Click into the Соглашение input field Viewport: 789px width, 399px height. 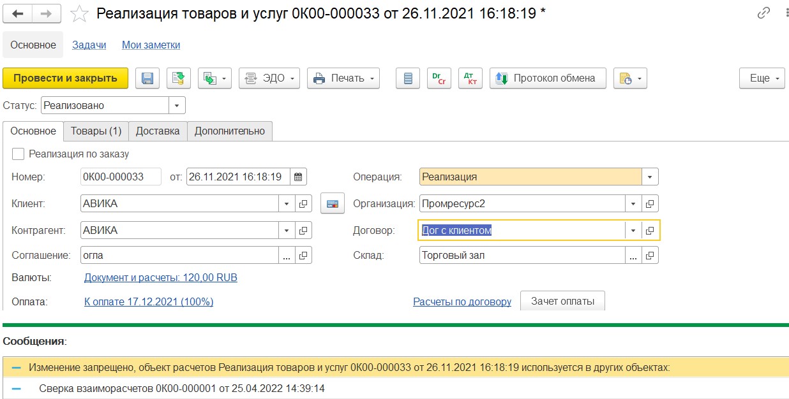pyautogui.click(x=179, y=255)
